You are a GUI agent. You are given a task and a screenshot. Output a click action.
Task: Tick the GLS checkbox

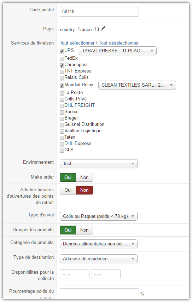point(62,150)
